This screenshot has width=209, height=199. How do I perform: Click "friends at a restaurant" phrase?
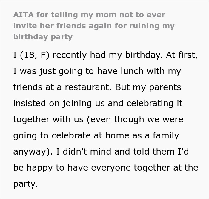point(62,88)
